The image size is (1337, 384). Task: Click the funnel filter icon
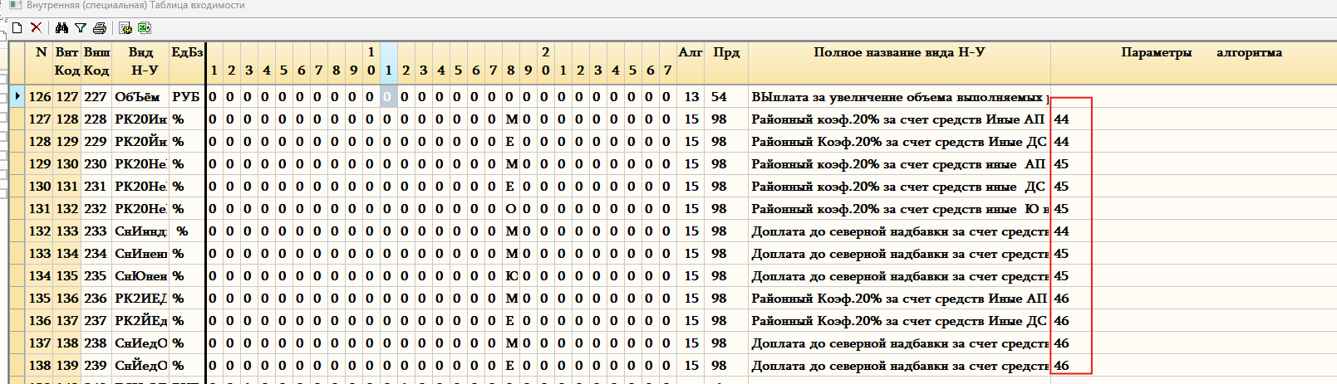coord(81,28)
